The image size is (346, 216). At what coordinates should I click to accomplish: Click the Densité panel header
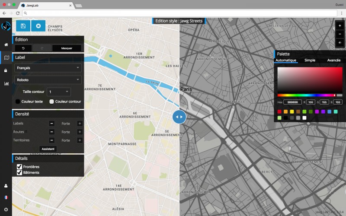[x=48, y=114]
